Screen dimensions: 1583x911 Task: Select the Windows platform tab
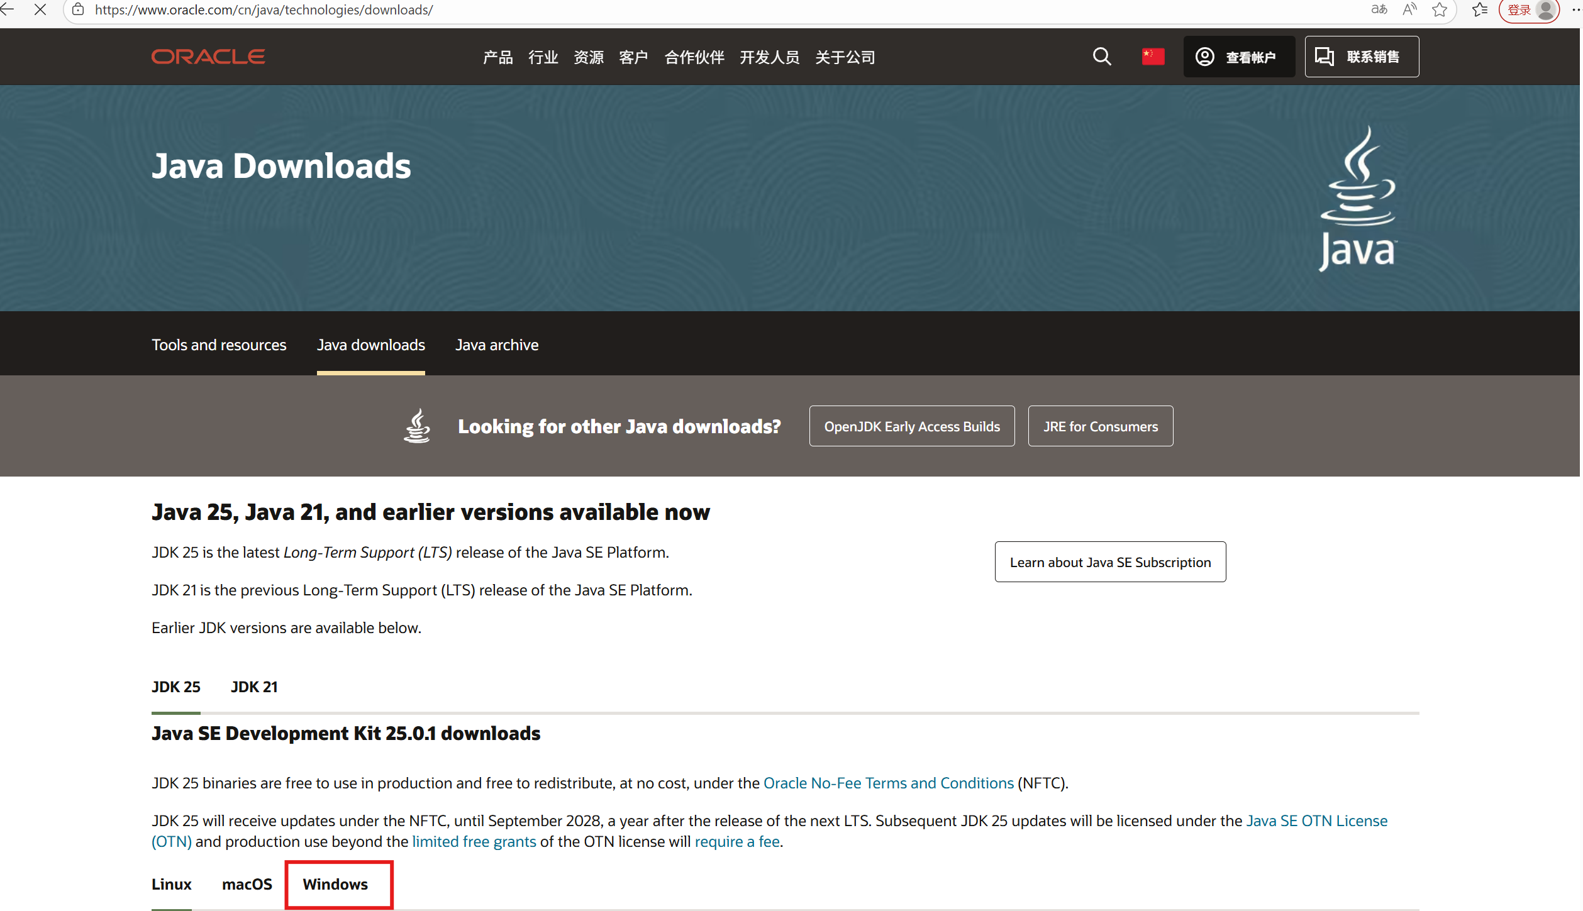[x=336, y=884]
